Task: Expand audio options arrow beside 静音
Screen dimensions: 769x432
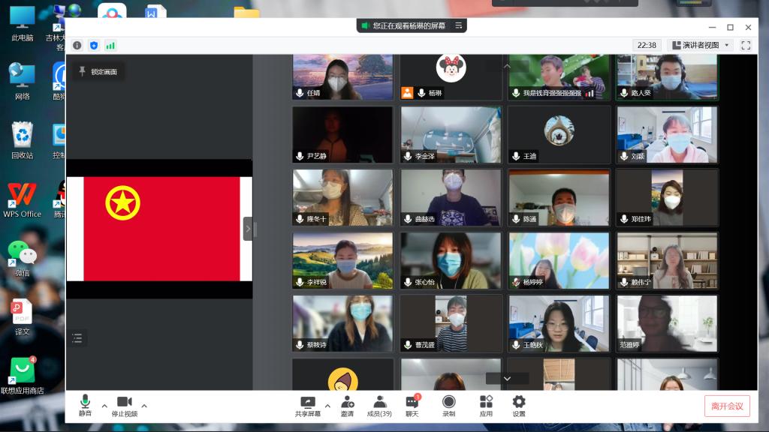Action: pos(104,406)
